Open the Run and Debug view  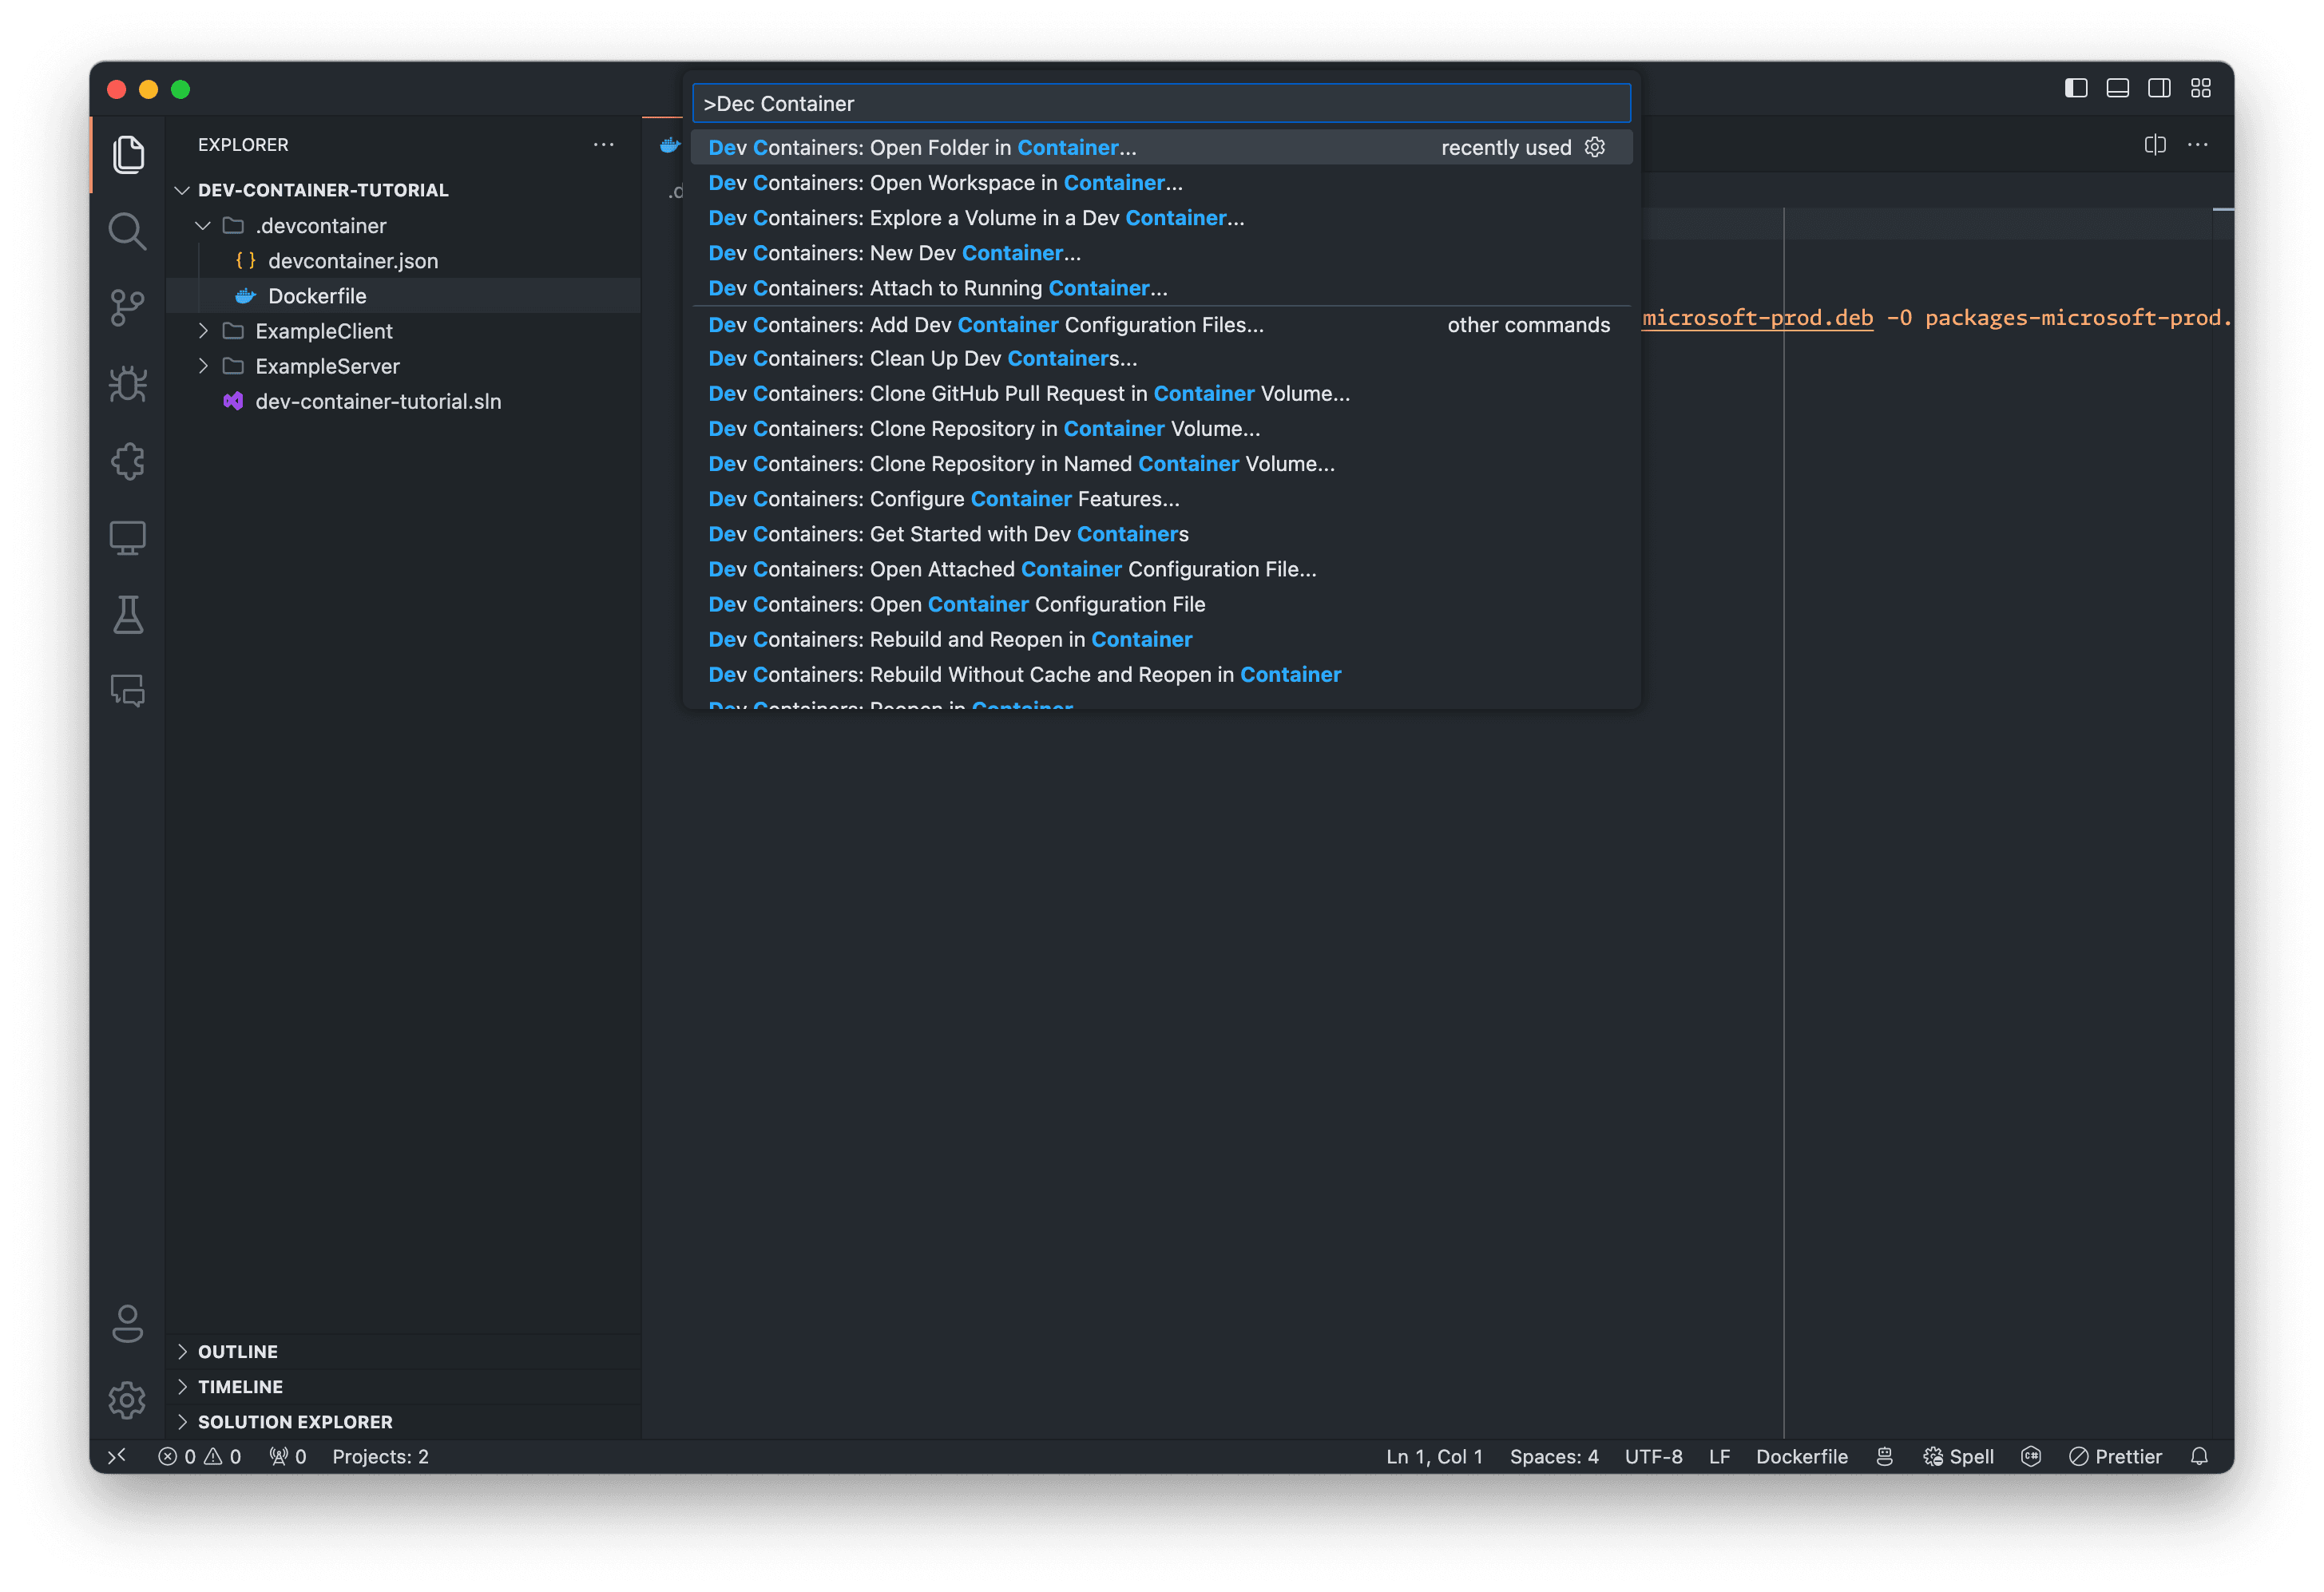(127, 384)
